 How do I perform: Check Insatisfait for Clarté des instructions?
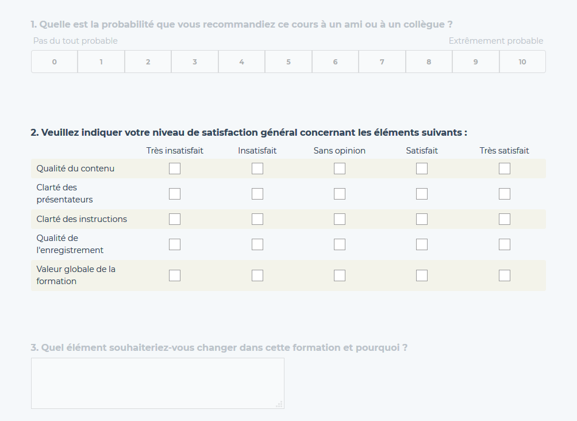point(257,219)
